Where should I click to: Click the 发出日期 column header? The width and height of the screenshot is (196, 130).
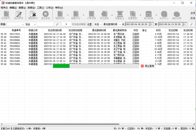pos(173,30)
